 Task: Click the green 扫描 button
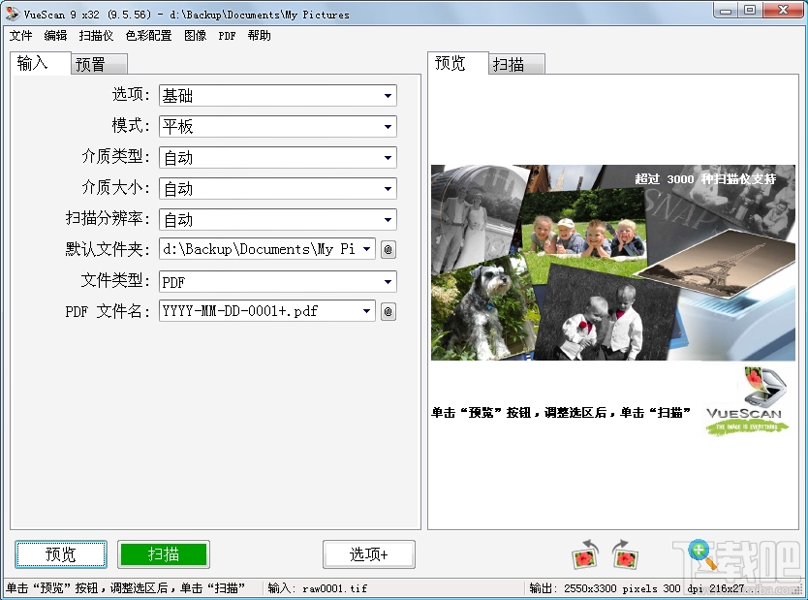click(164, 554)
